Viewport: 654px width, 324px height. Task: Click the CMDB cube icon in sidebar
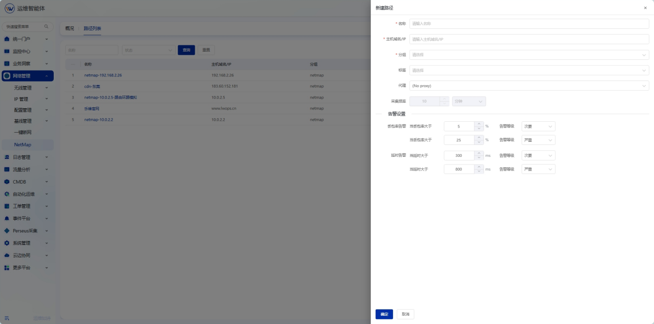pos(7,182)
